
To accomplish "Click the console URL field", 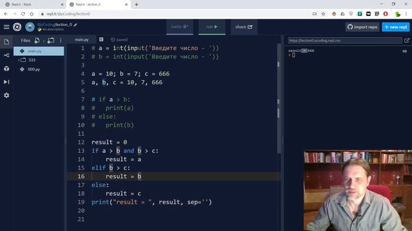I will pyautogui.click(x=345, y=40).
